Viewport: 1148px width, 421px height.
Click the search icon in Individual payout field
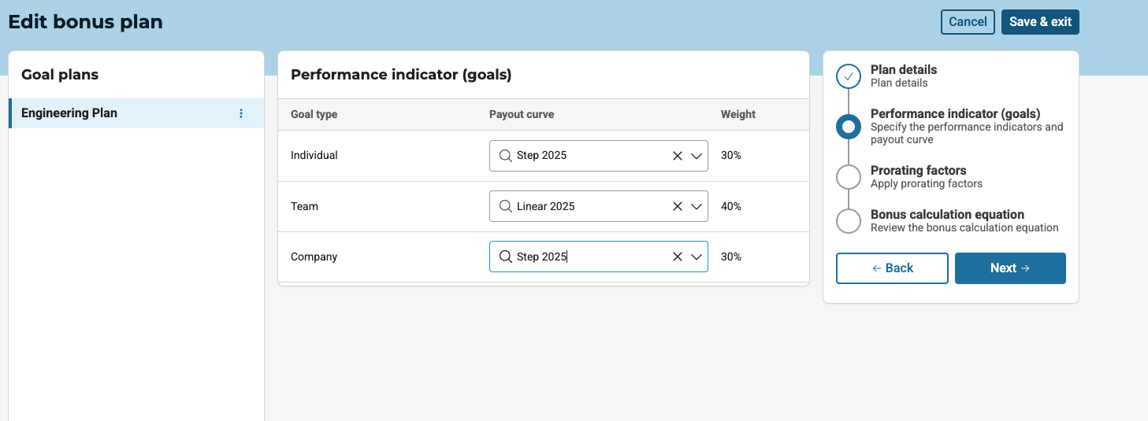pyautogui.click(x=506, y=156)
